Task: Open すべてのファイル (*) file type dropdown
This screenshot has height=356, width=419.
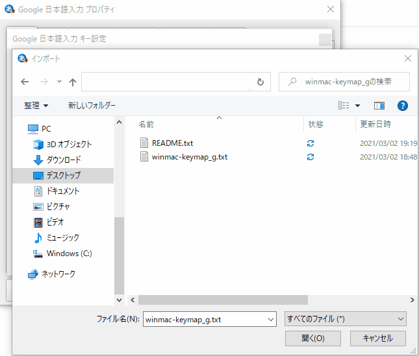Action: click(x=345, y=319)
